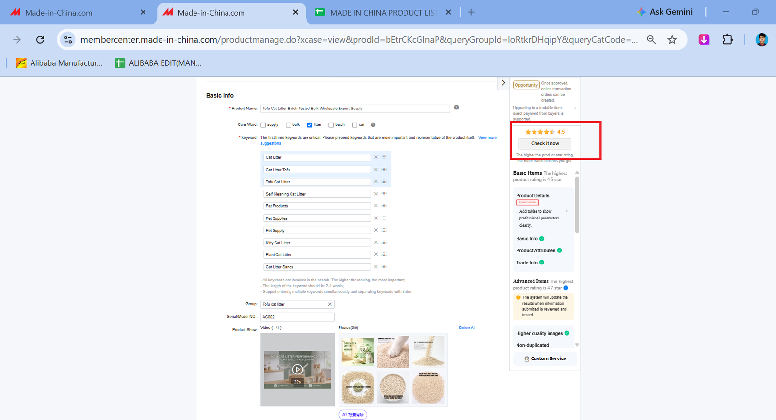Click the Serial/Model NO. field AC002
This screenshot has height=420, width=776.
pos(297,317)
